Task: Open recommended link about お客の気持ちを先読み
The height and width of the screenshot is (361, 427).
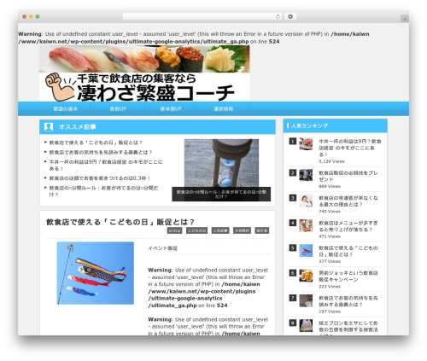Action: pos(101,152)
